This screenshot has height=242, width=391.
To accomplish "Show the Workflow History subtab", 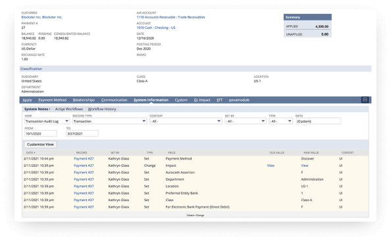I will click(x=102, y=109).
